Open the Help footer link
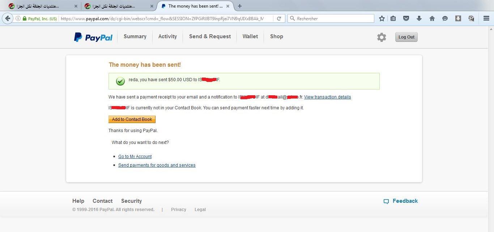The image size is (494, 232). point(78,201)
